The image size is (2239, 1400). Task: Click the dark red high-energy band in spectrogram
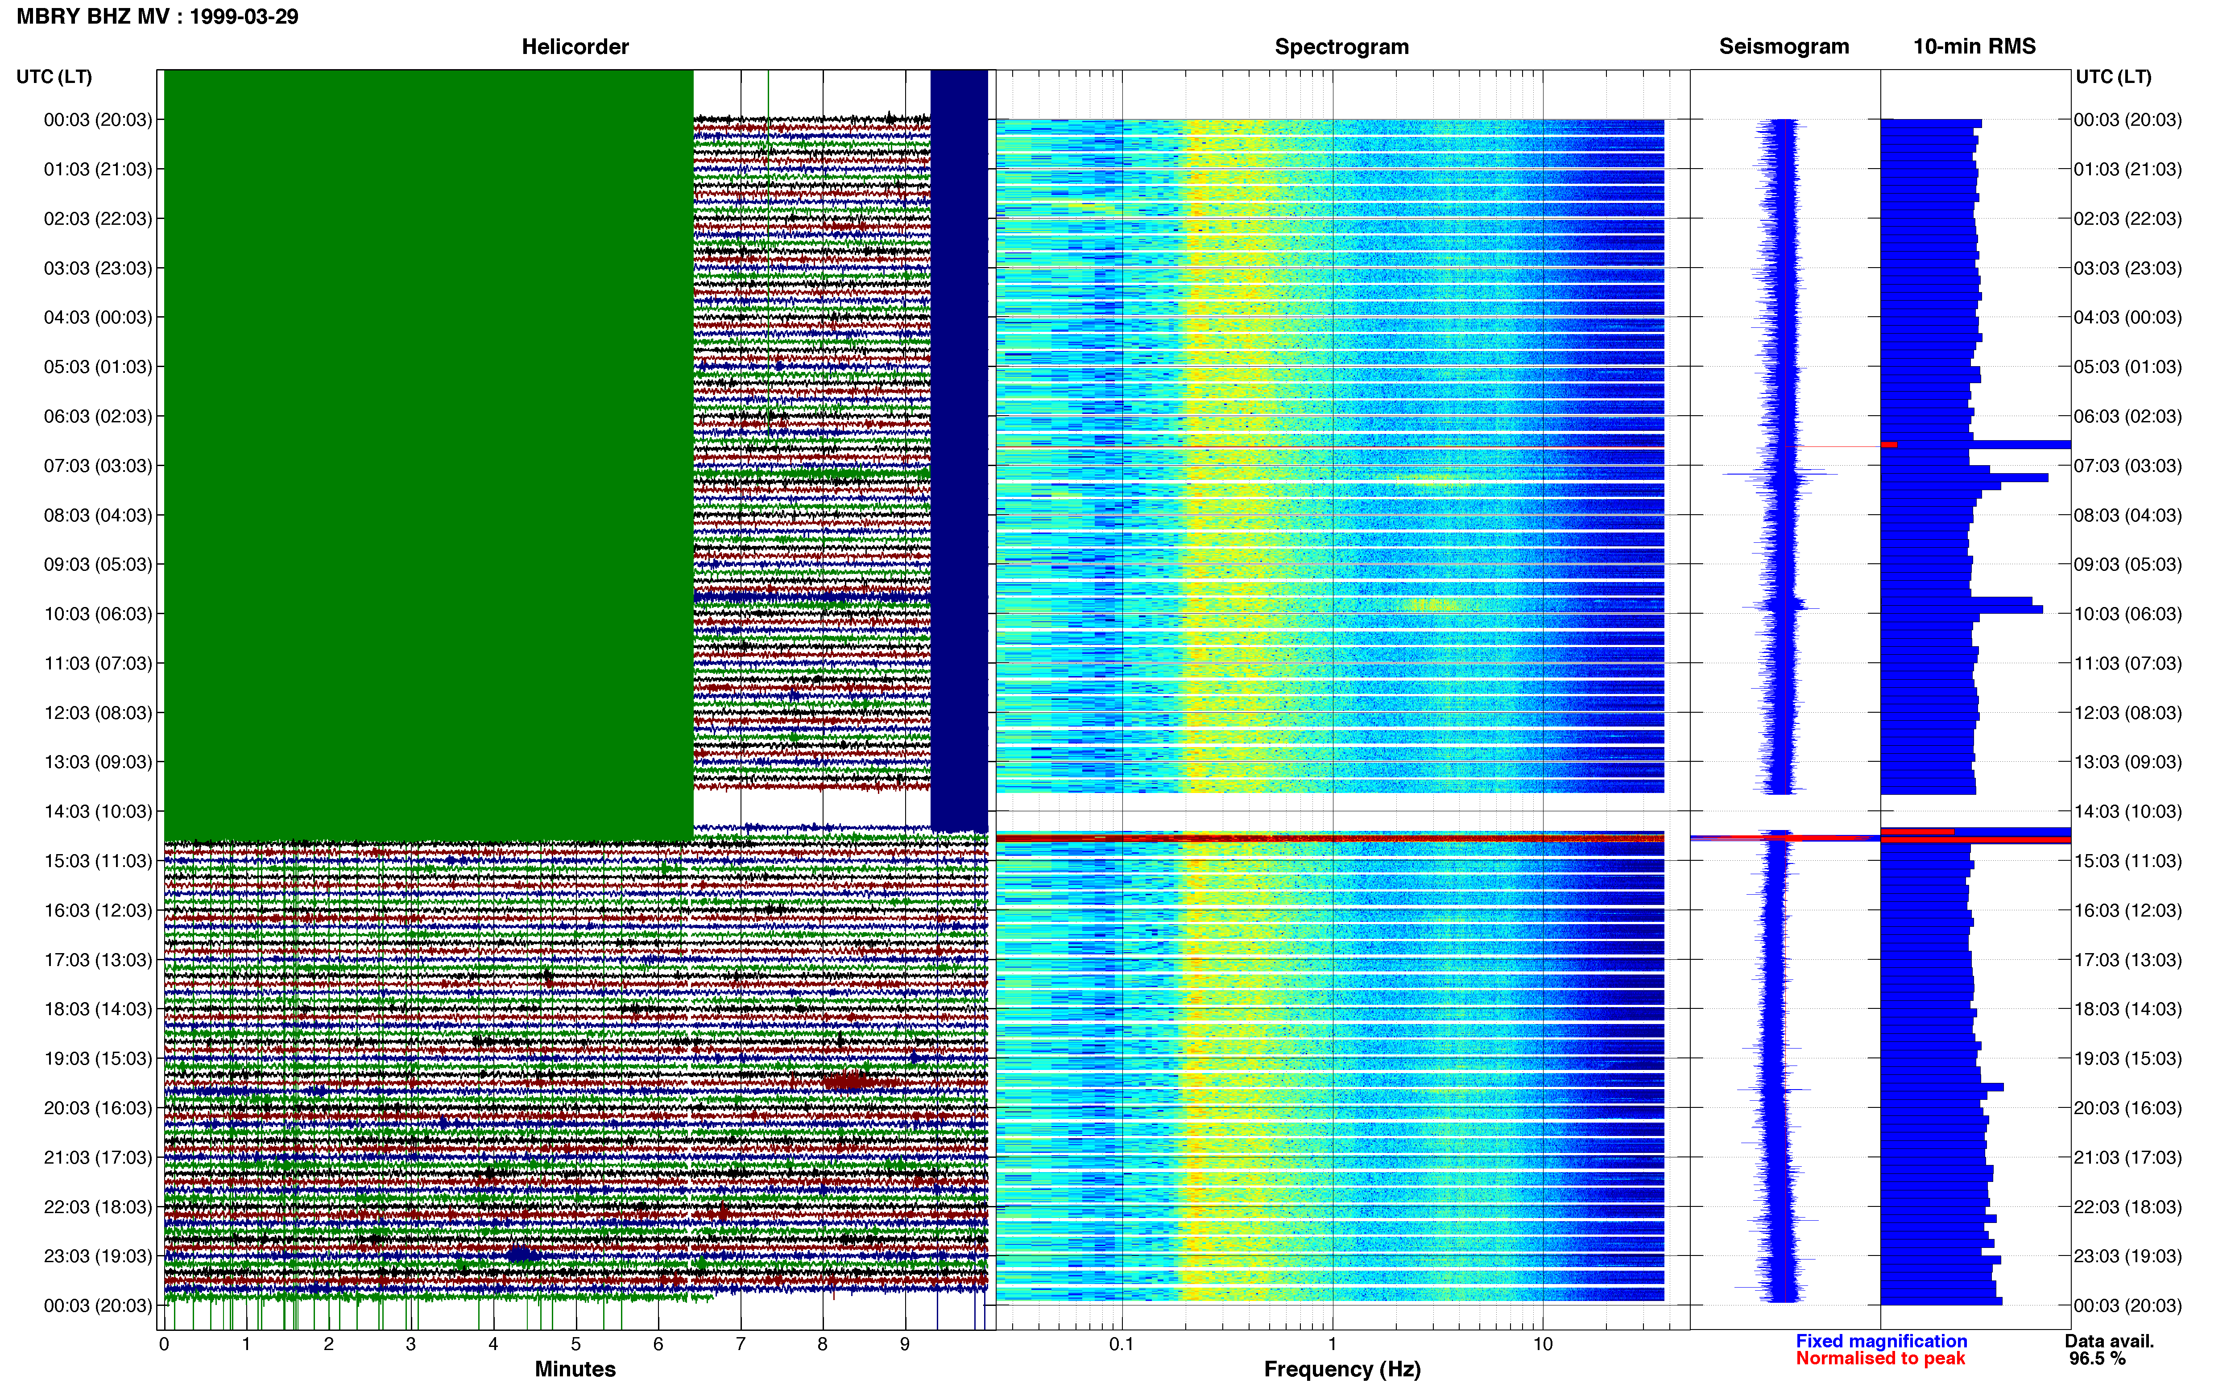1330,838
